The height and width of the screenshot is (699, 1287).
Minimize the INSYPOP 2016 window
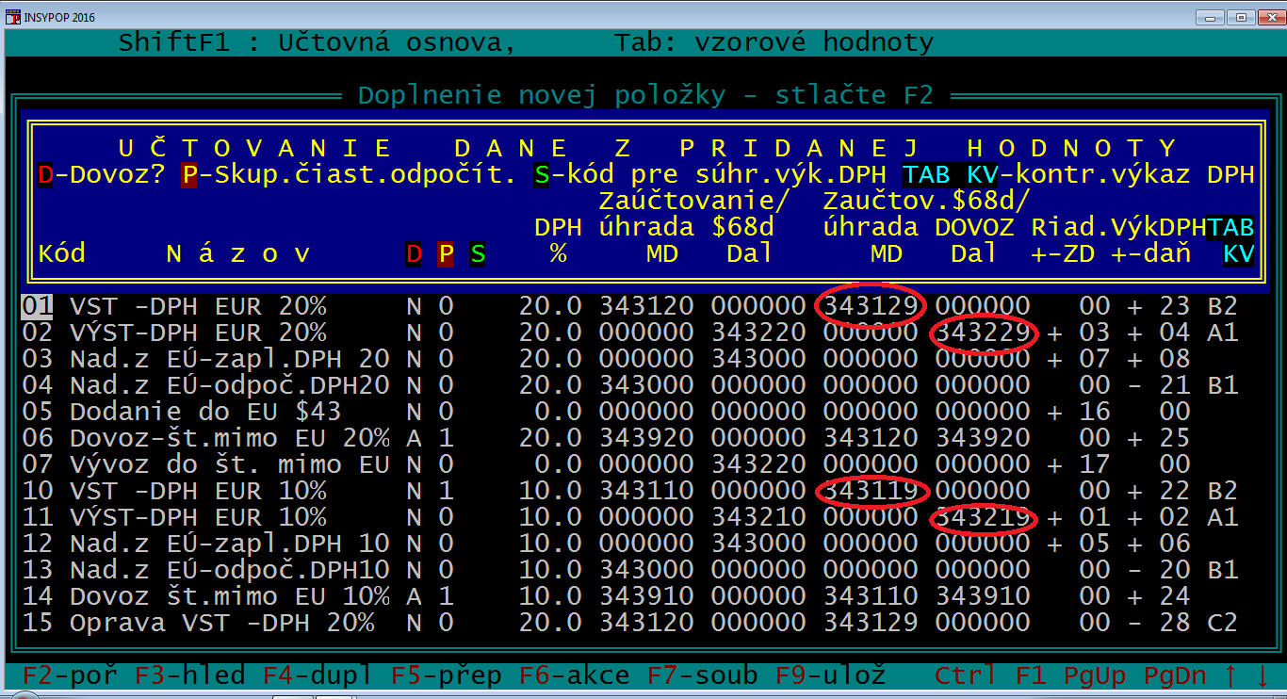click(x=1210, y=17)
